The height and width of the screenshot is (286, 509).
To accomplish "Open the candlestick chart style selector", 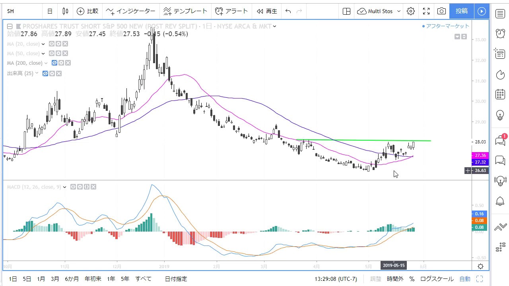I will click(x=66, y=11).
